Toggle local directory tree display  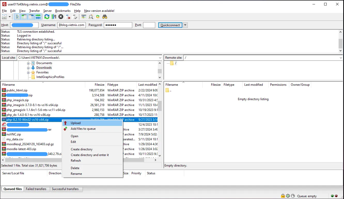click(24, 17)
